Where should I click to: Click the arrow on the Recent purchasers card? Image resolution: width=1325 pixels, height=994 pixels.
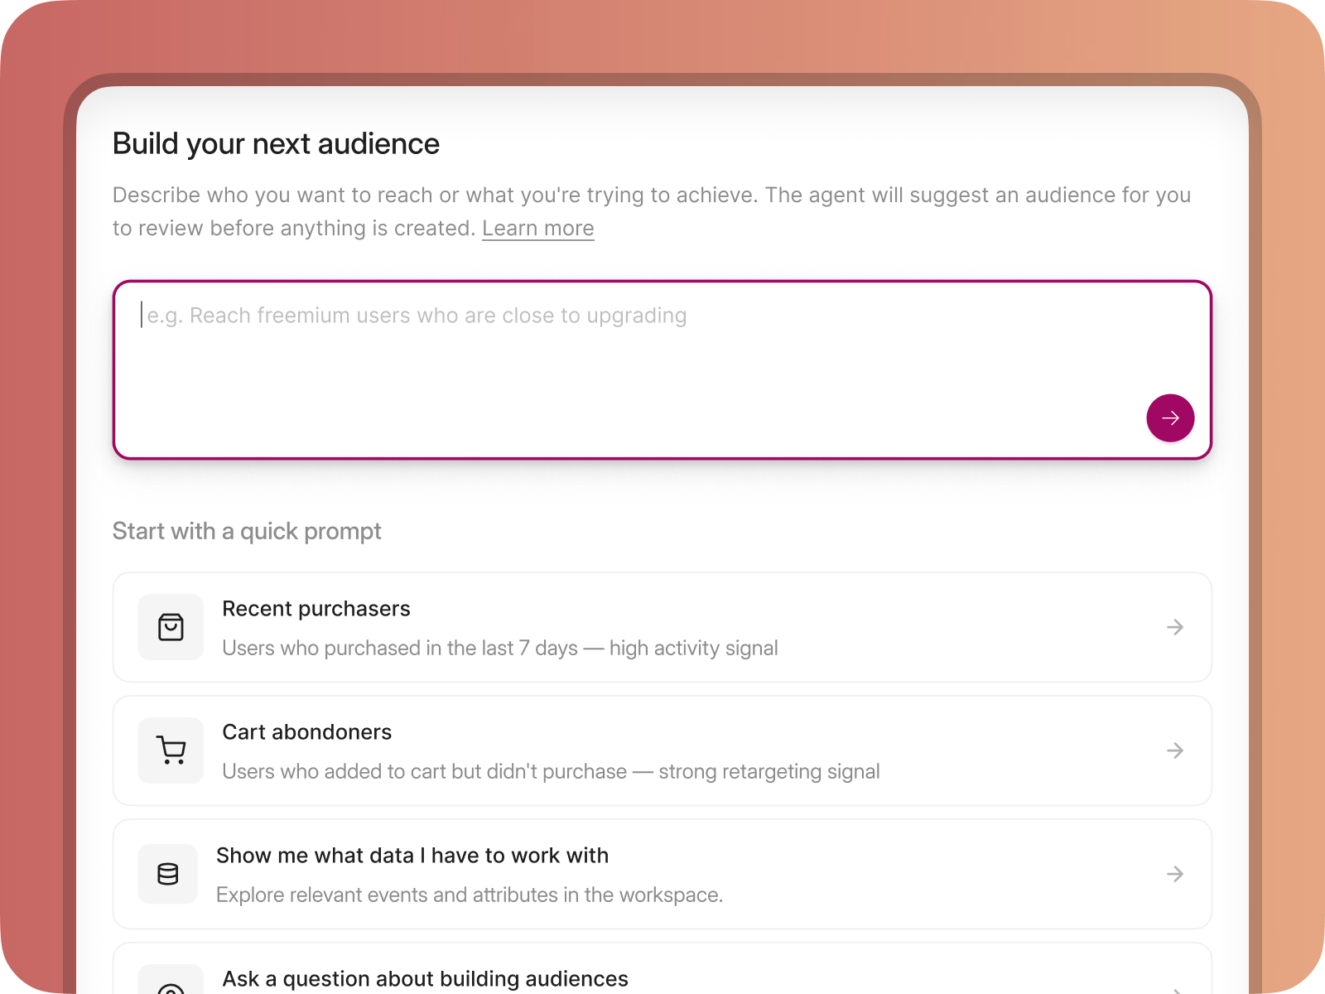[1175, 627]
